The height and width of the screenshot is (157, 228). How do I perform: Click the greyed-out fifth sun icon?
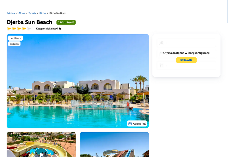tap(29, 28)
